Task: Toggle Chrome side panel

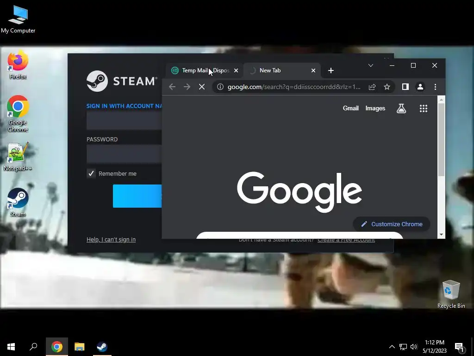Action: (x=405, y=87)
